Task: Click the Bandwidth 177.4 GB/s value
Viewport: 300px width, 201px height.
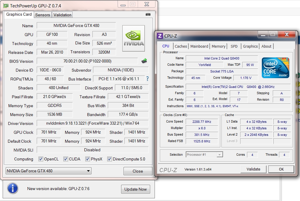Action: (x=128, y=114)
